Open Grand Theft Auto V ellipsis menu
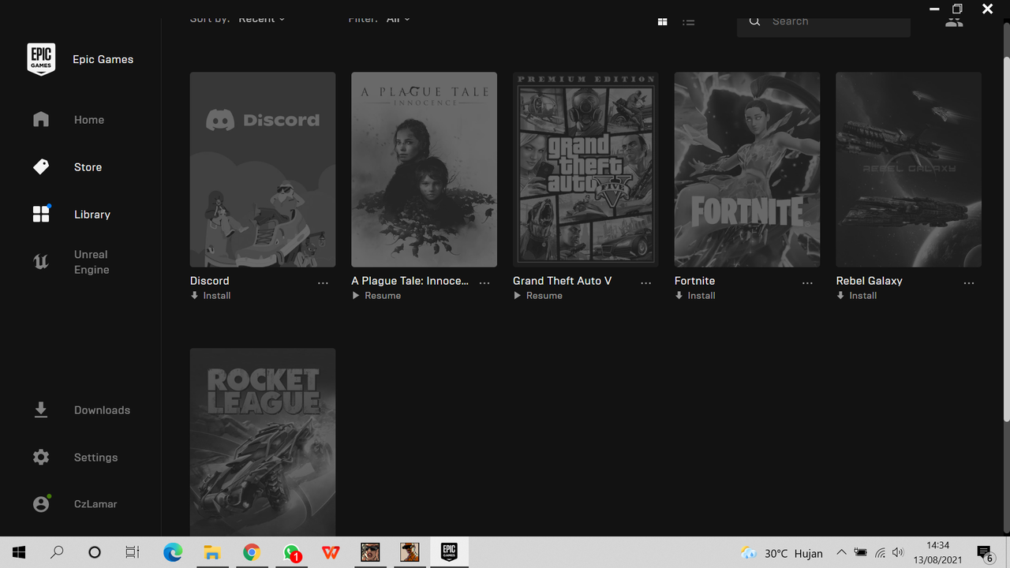 646,282
